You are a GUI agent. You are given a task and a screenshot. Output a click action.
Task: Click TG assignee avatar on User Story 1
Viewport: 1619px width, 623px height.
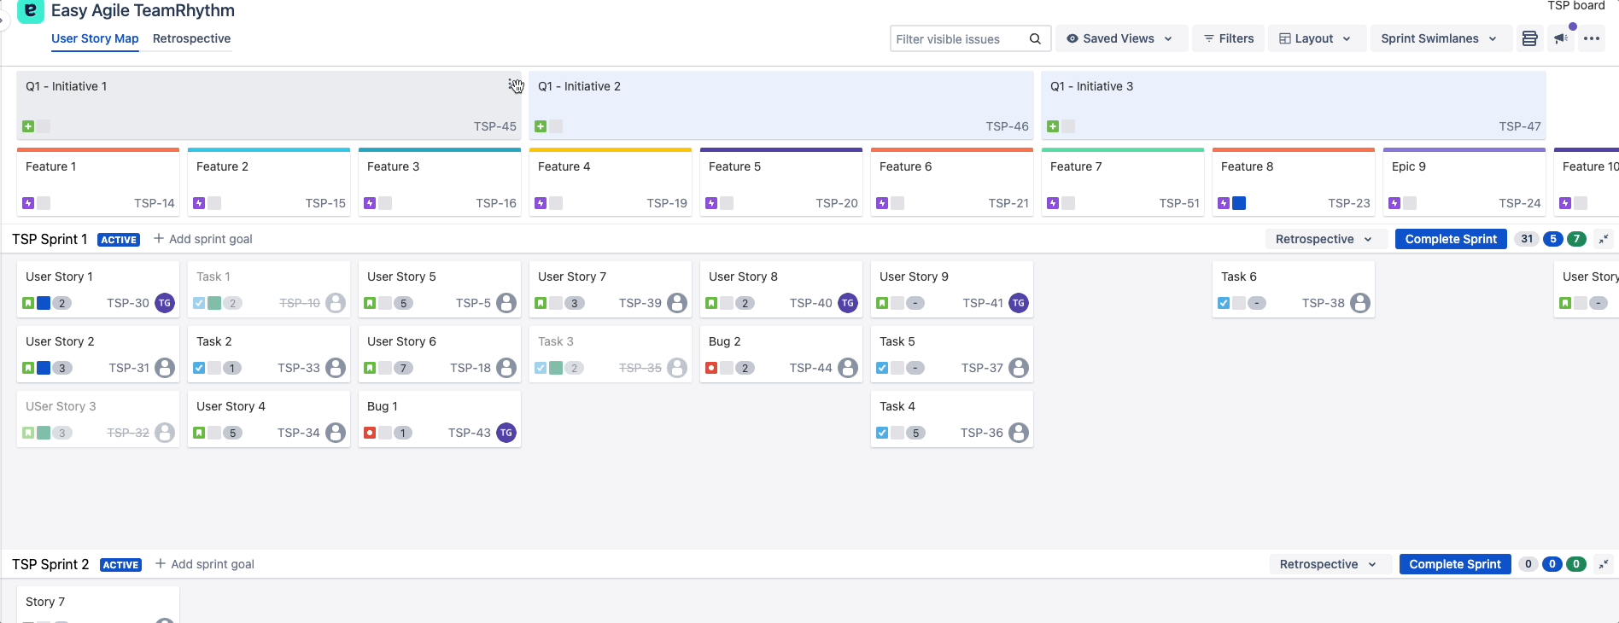tap(165, 303)
